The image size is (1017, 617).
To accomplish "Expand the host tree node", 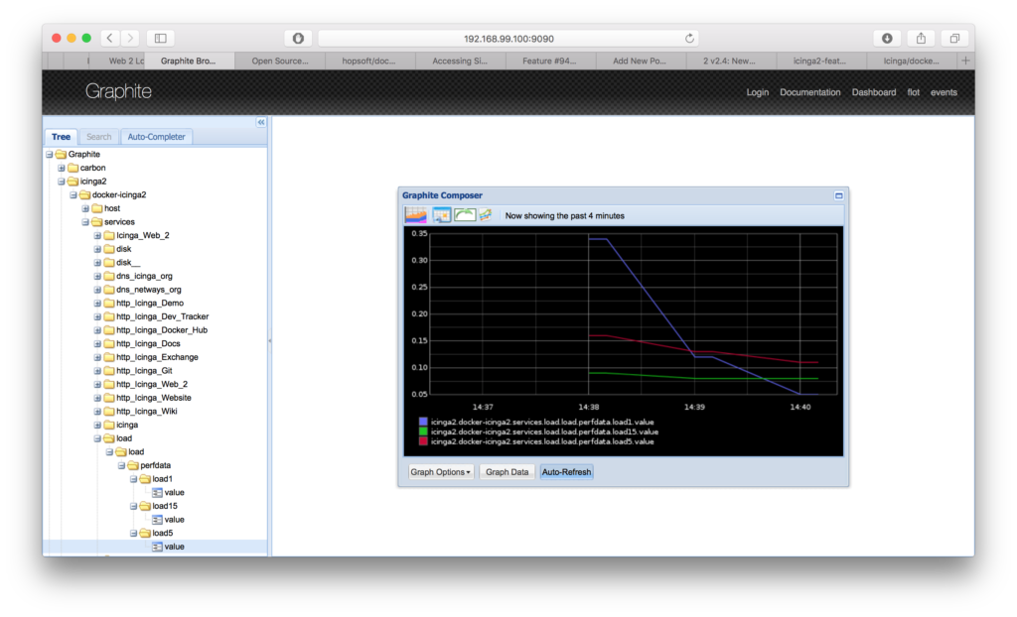I will pyautogui.click(x=85, y=208).
